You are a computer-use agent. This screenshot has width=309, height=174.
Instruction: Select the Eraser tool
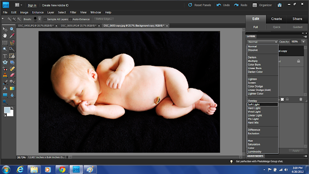pyautogui.click(x=12, y=75)
